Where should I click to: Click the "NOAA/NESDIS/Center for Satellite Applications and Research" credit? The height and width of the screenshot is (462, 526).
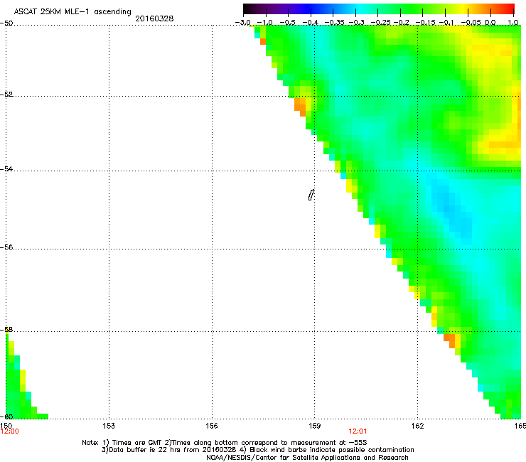(307, 458)
